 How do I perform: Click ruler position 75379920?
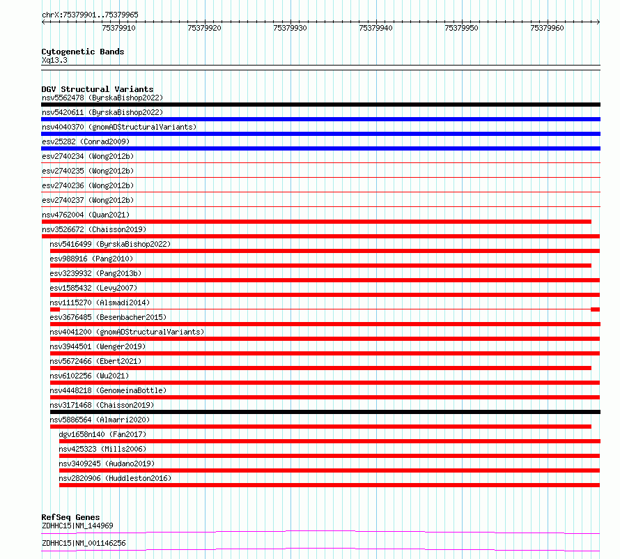(x=204, y=28)
